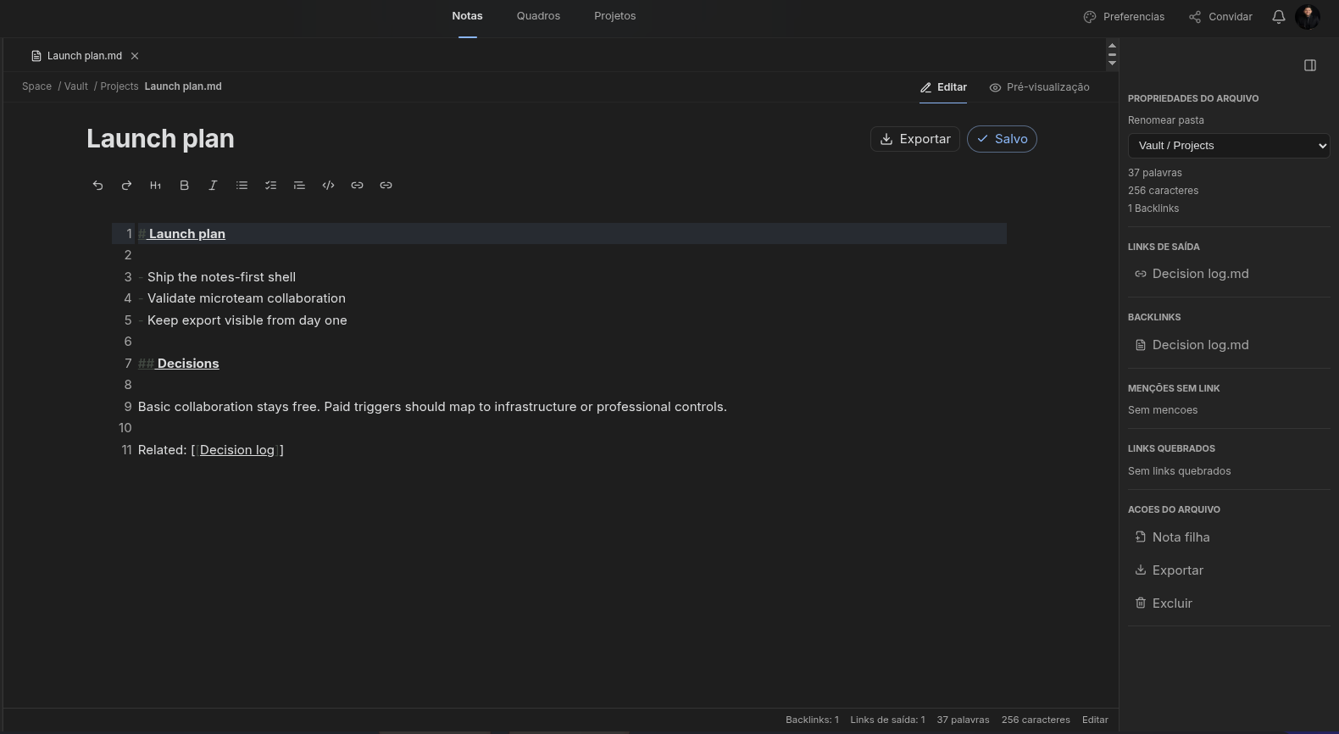Click the Exportar button beside the title

click(915, 139)
